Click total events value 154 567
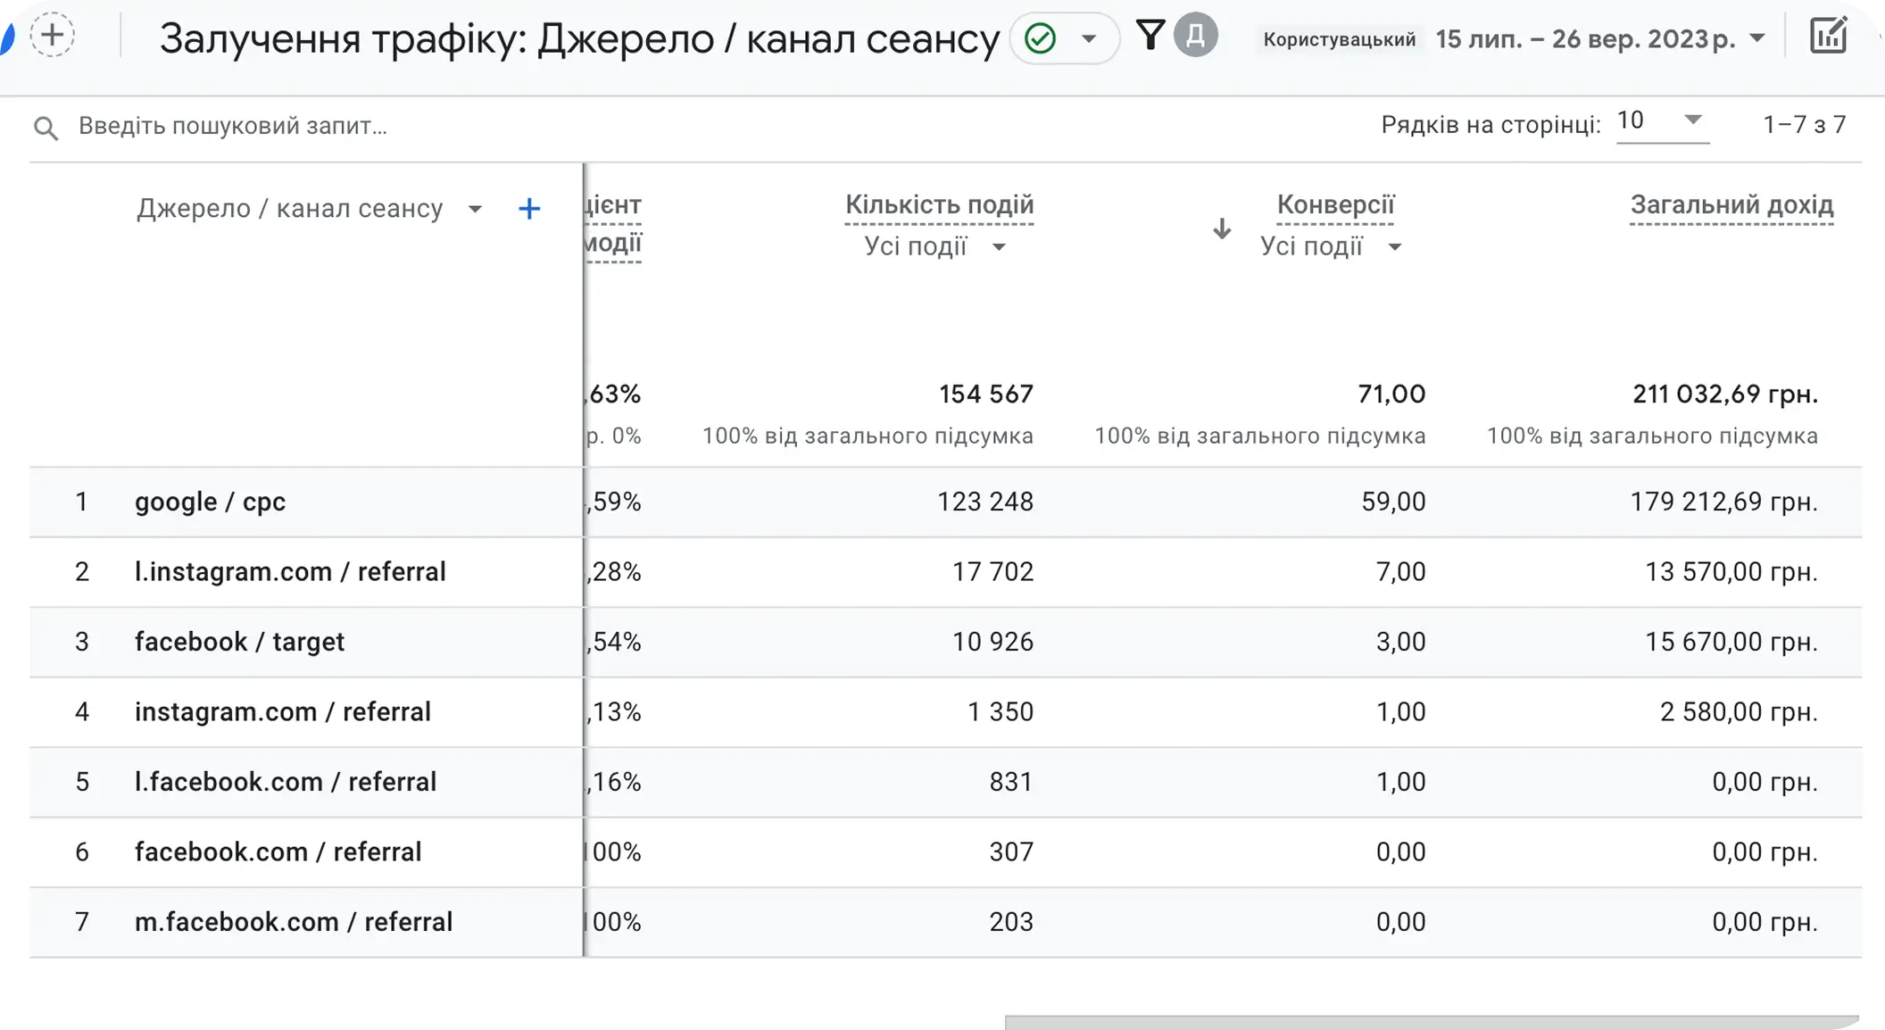1885x1030 pixels. point(985,394)
